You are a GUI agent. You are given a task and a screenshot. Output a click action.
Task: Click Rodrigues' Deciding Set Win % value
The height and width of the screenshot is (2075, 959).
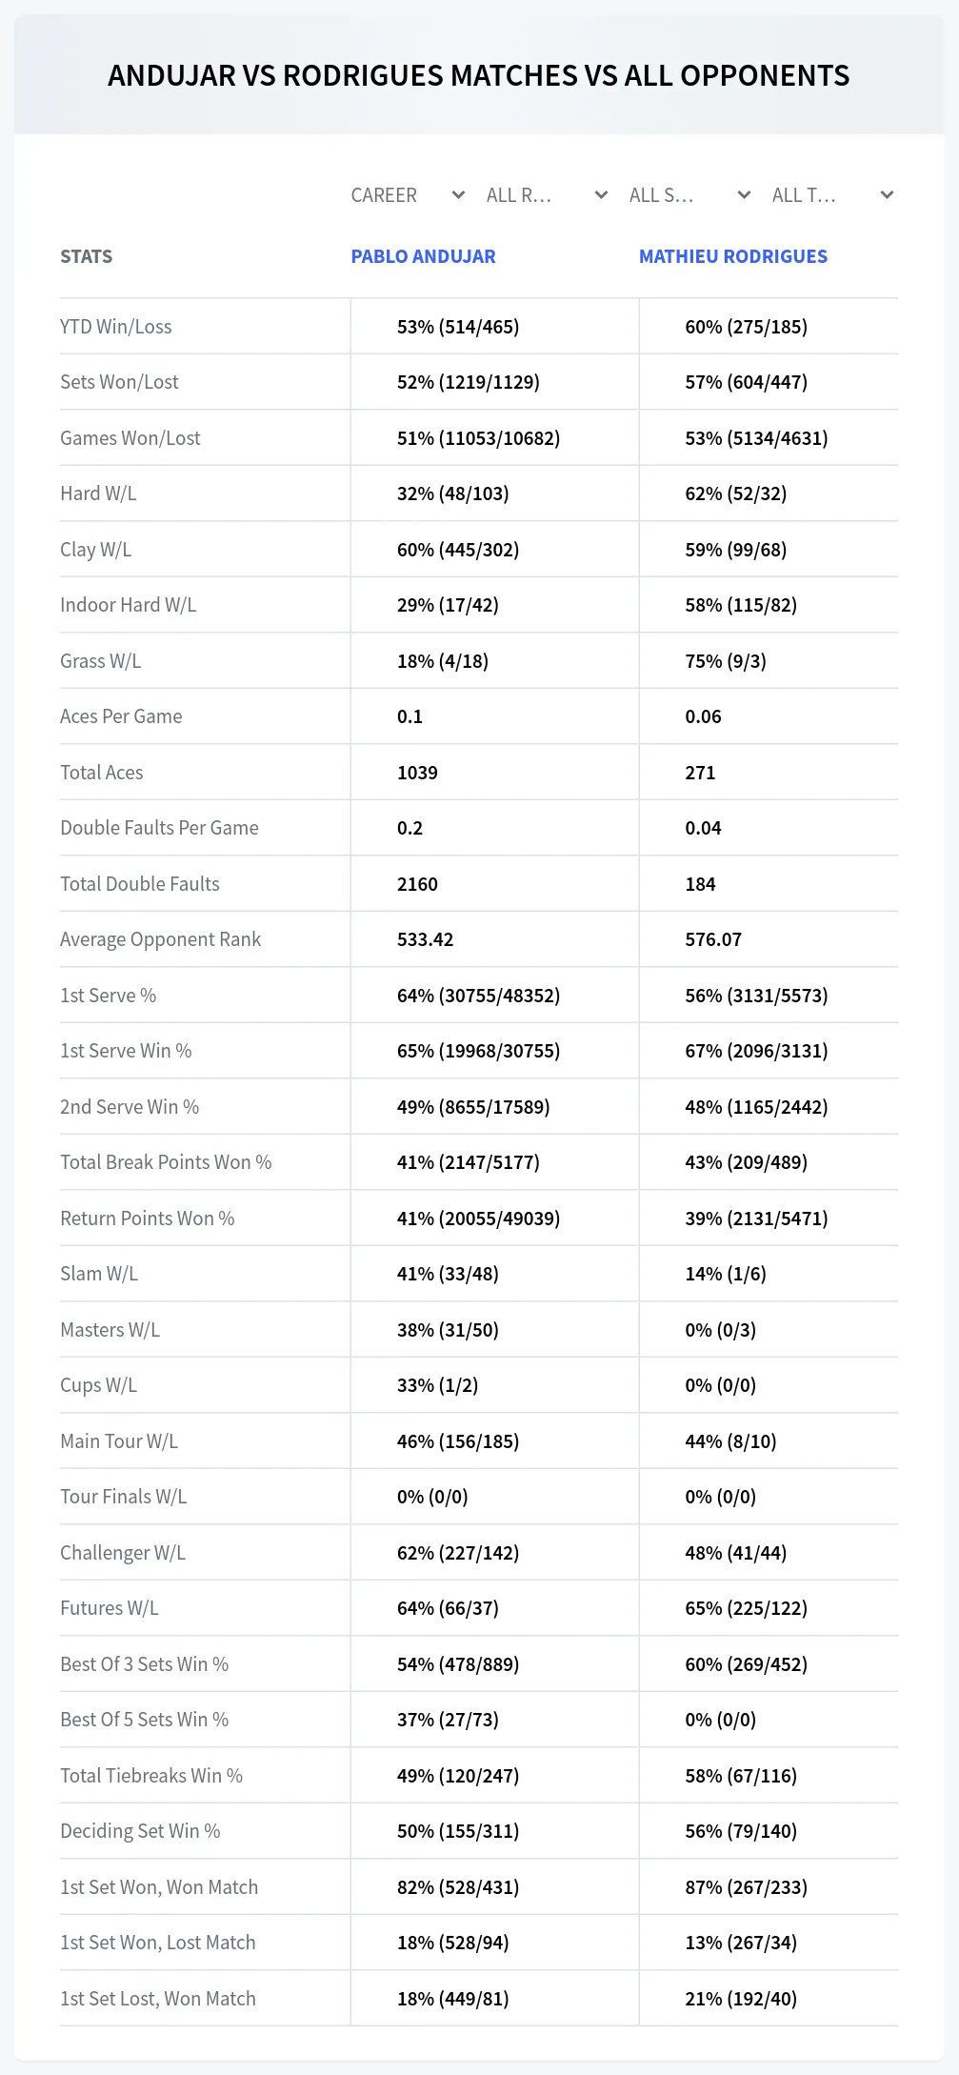[741, 1831]
